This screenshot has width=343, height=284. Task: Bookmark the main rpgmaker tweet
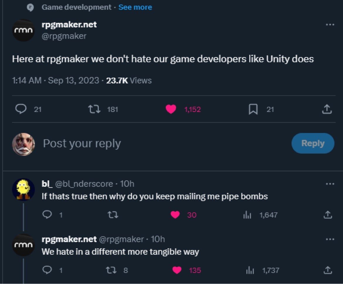click(253, 109)
